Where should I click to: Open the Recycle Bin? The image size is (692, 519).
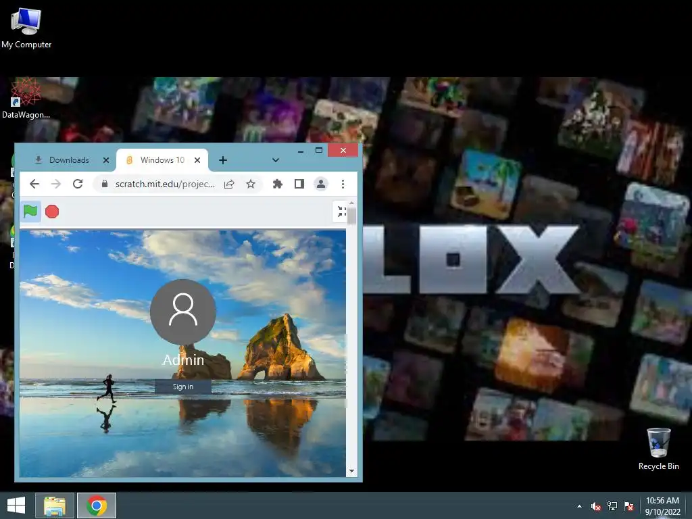point(658,449)
